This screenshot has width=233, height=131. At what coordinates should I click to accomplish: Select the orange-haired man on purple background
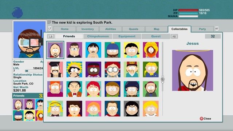pos(55,89)
